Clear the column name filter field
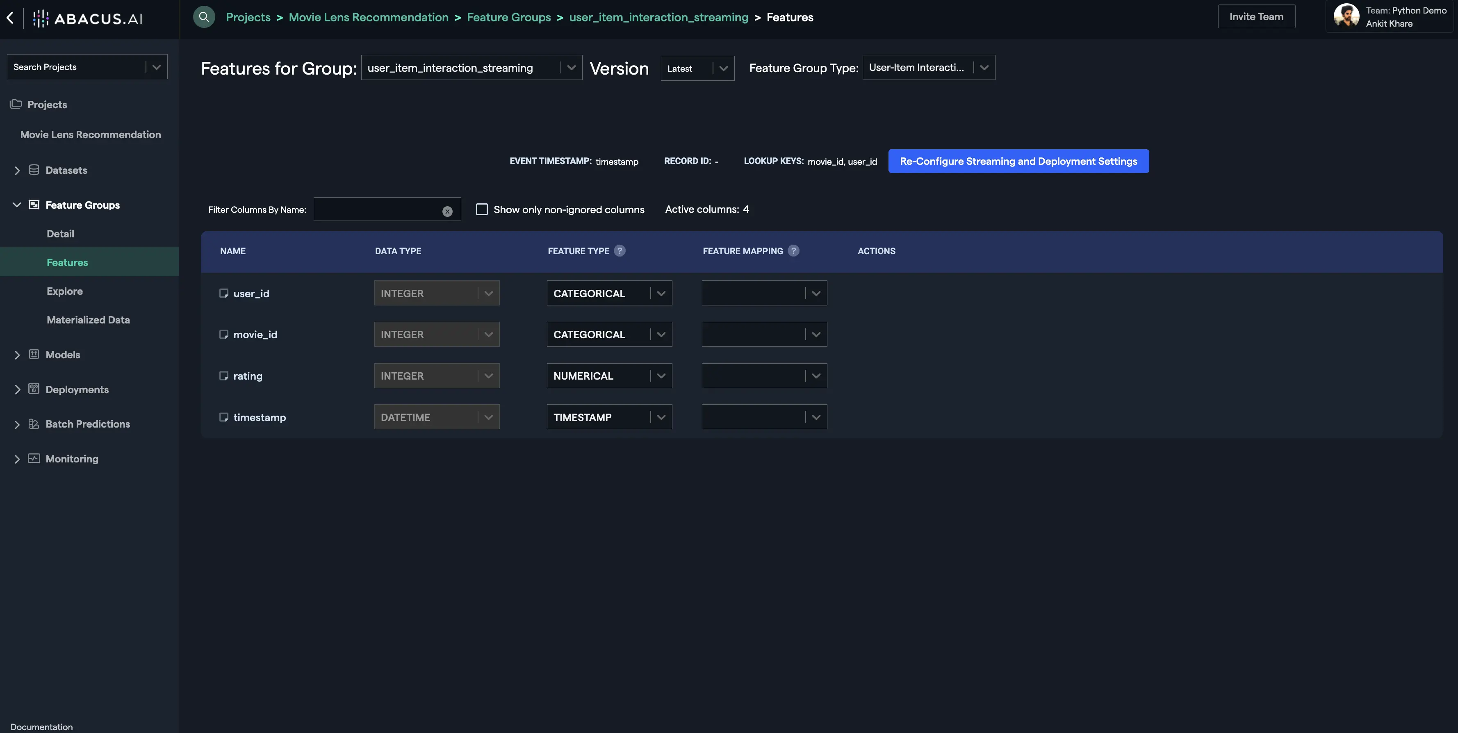This screenshot has height=733, width=1458. pos(447,211)
